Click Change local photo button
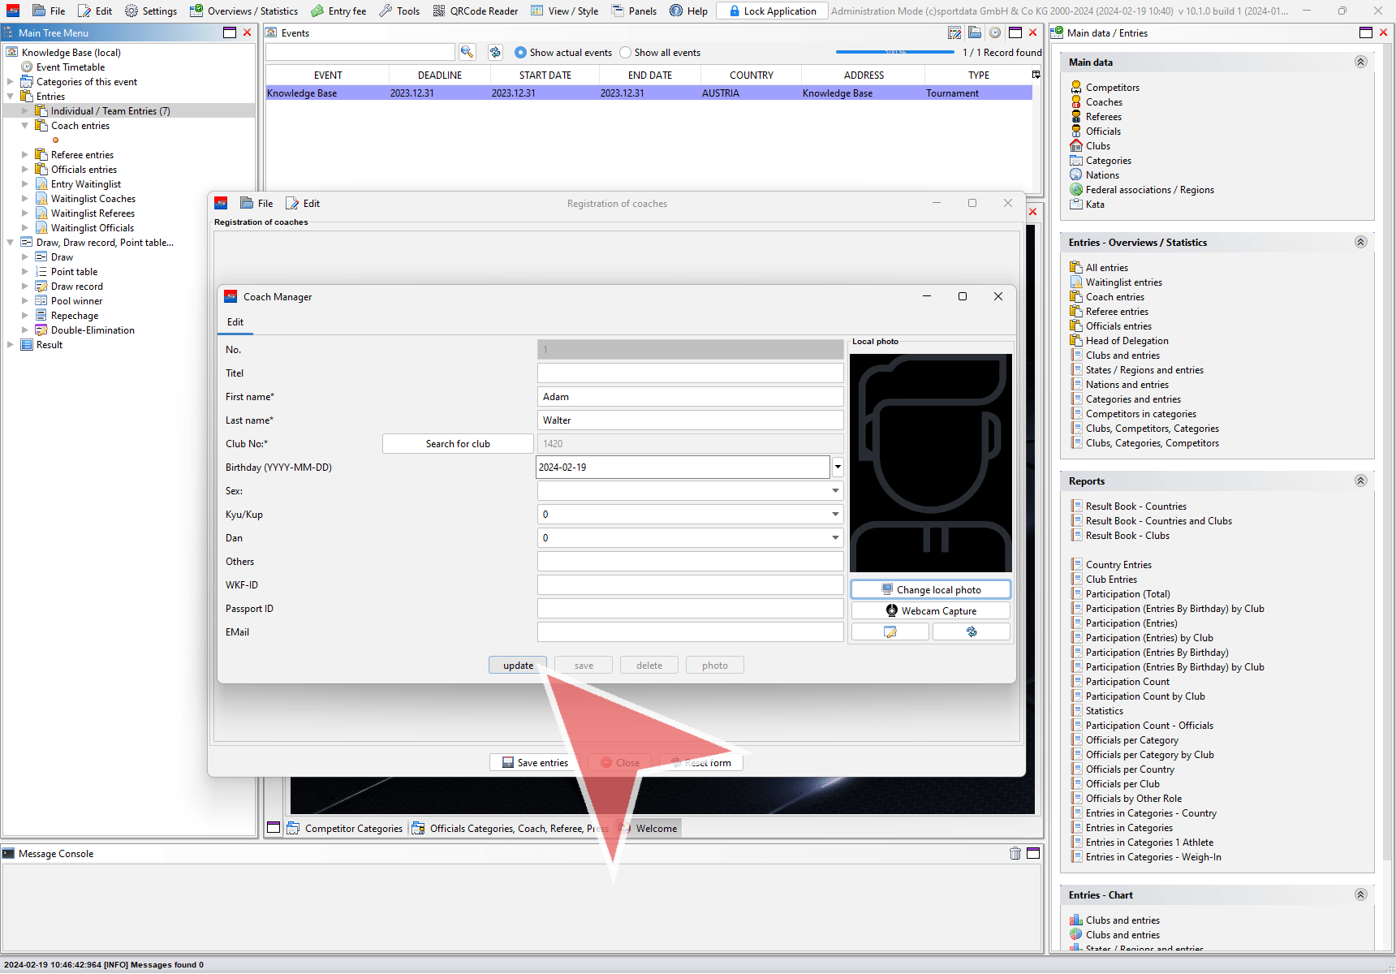1396x974 pixels. [x=930, y=590]
